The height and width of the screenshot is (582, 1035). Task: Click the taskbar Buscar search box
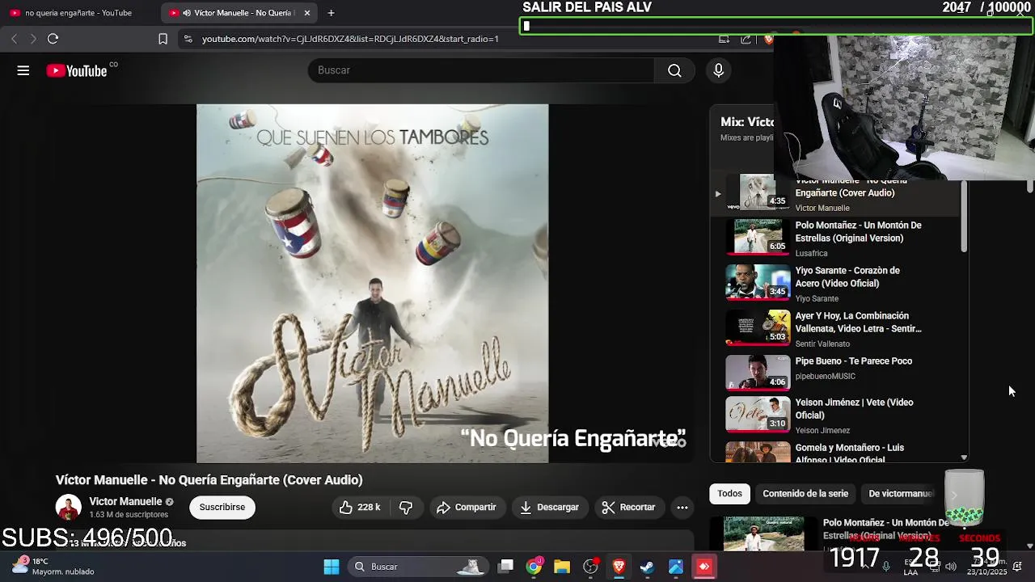(x=418, y=567)
